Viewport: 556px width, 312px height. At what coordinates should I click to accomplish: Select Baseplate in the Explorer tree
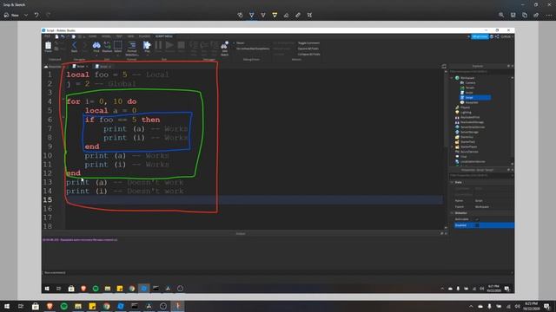471,102
